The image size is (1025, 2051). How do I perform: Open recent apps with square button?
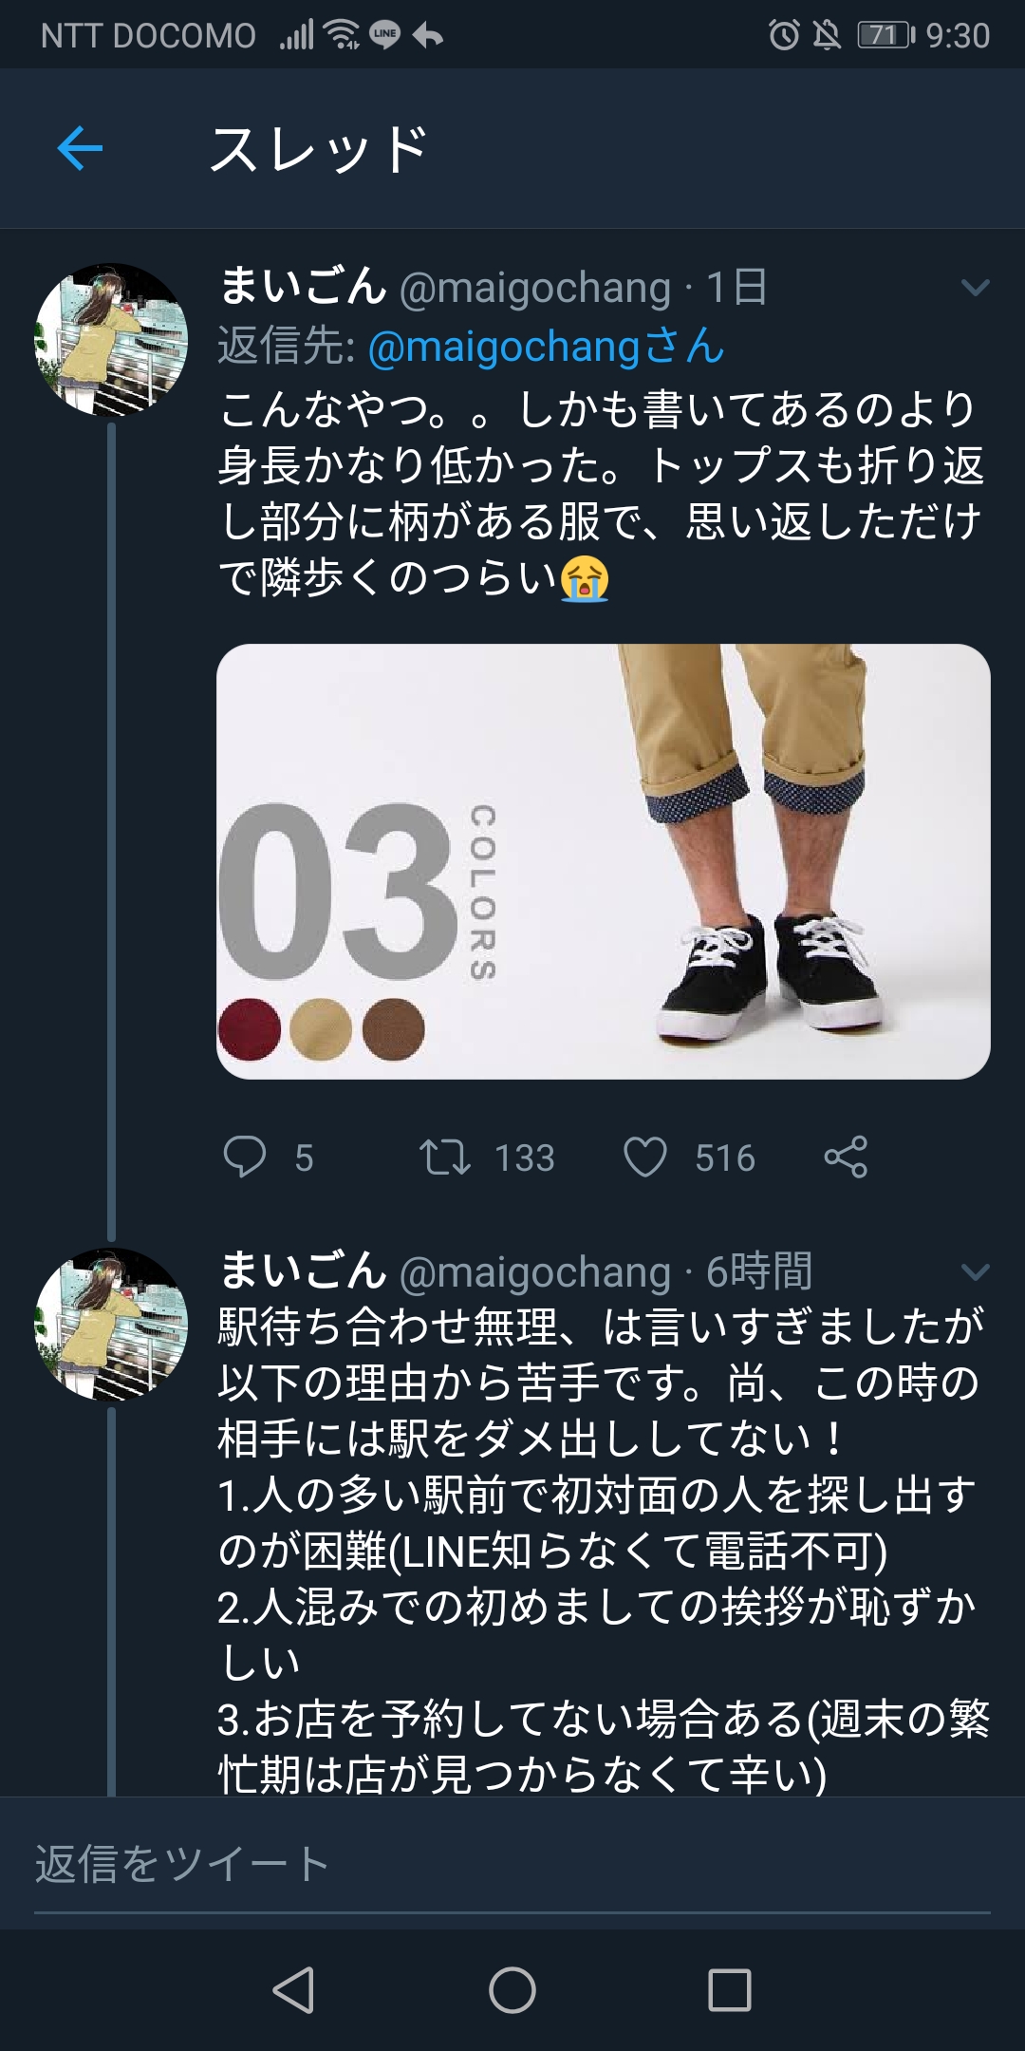click(729, 1989)
